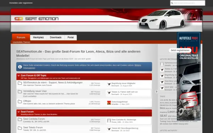This screenshot has height=133, width=213.
Task: Click the 'Leon' tag in tag cloud
Action: pos(171,112)
